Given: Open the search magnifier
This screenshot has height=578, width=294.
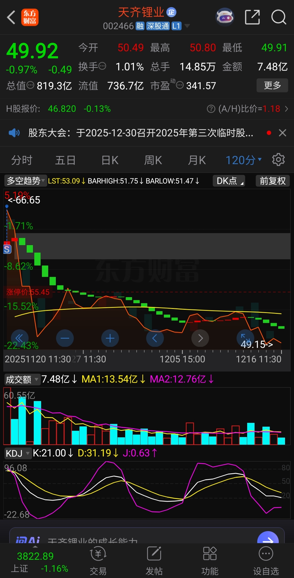Looking at the screenshot, I should (x=279, y=17).
